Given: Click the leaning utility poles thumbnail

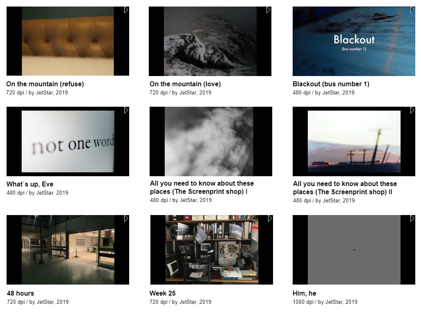Looking at the screenshot, I should [x=354, y=141].
